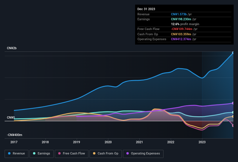238x162 pixels.
Task: Click the CN¥198.230m earnings value
Action: [181, 19]
